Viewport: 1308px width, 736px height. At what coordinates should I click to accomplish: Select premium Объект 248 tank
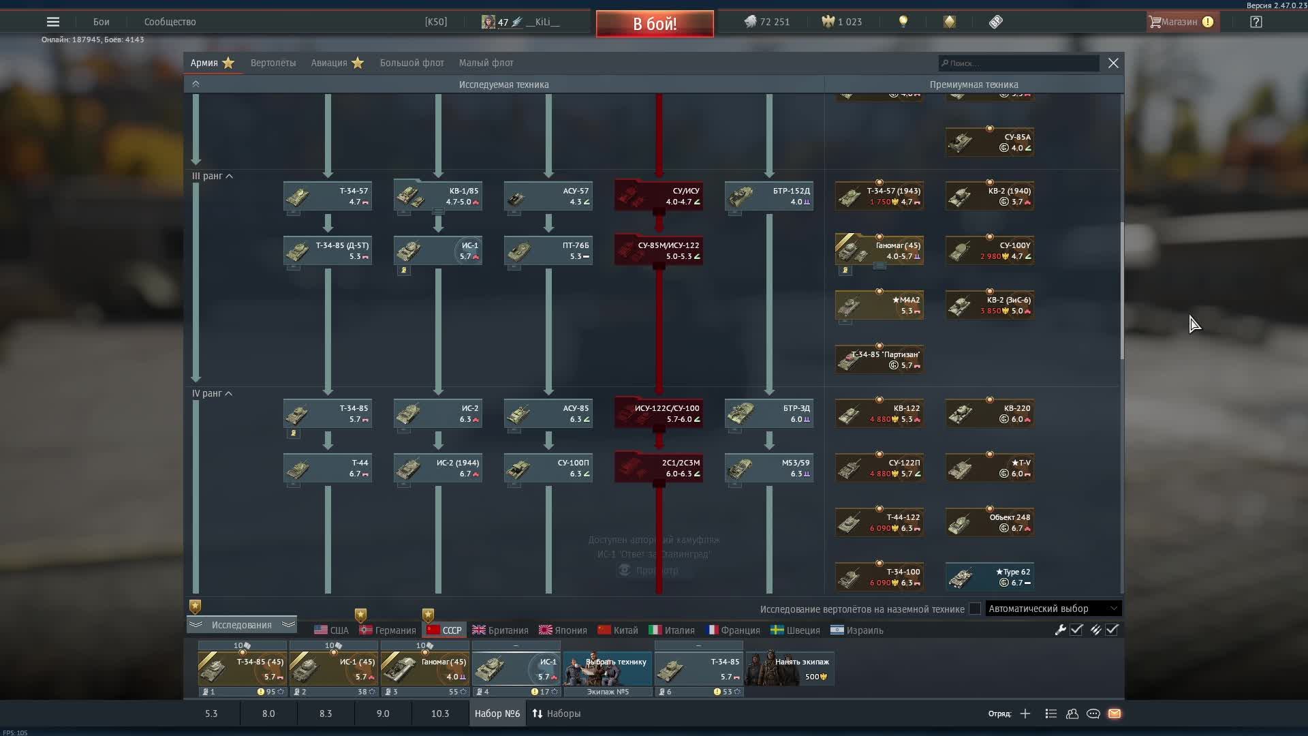(990, 523)
